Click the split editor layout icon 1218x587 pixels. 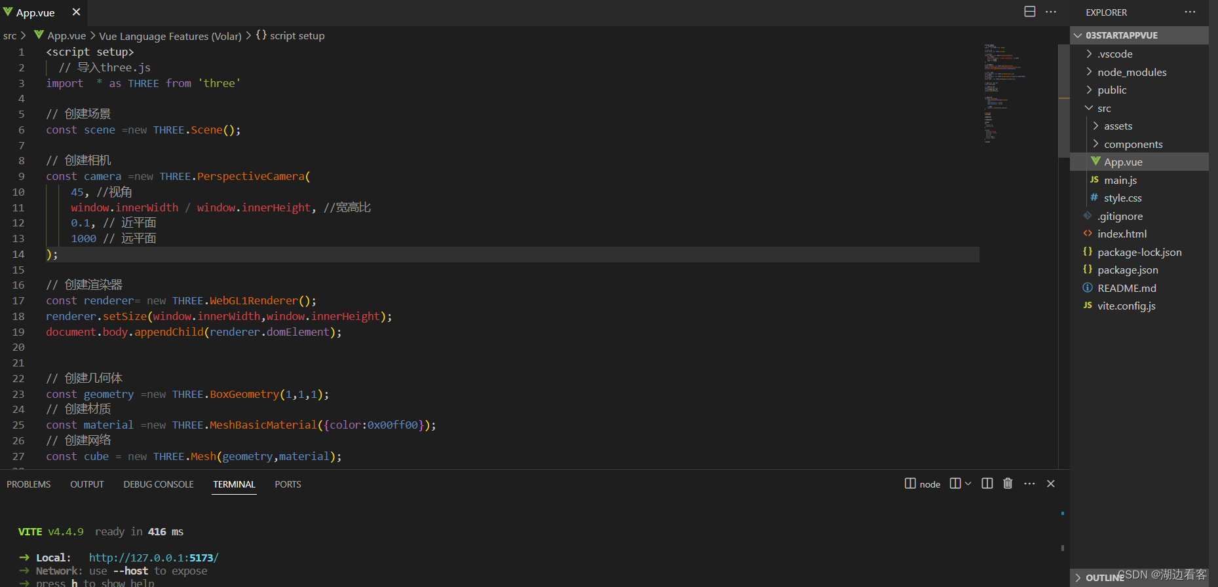(x=1029, y=12)
